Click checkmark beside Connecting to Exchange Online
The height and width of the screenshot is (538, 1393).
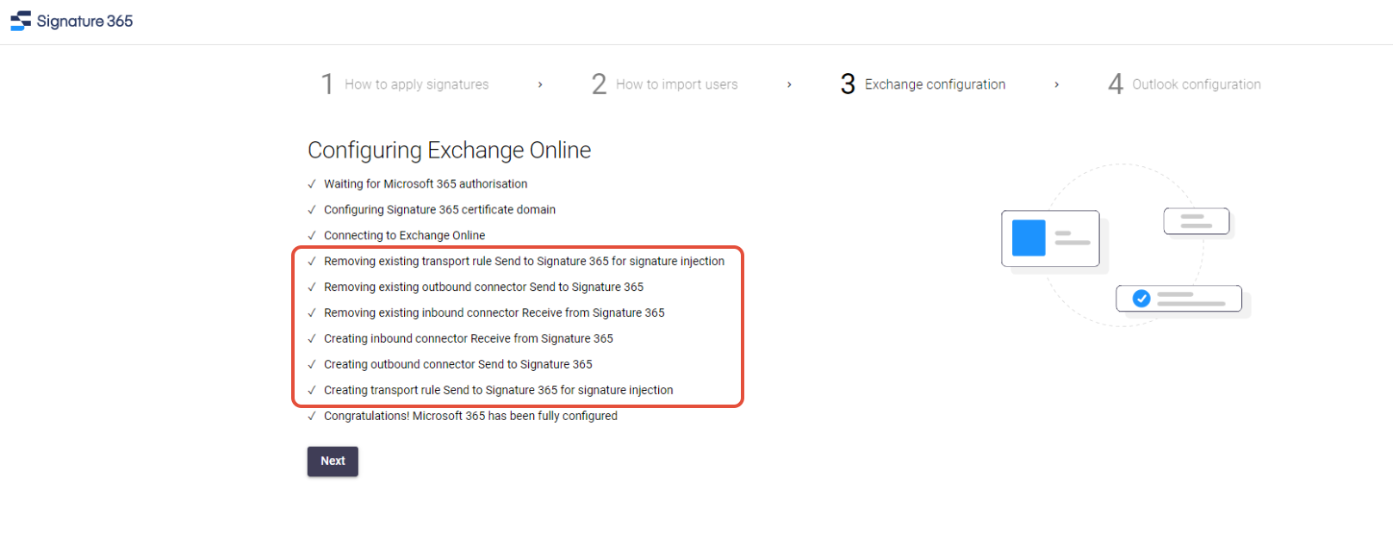pos(312,236)
